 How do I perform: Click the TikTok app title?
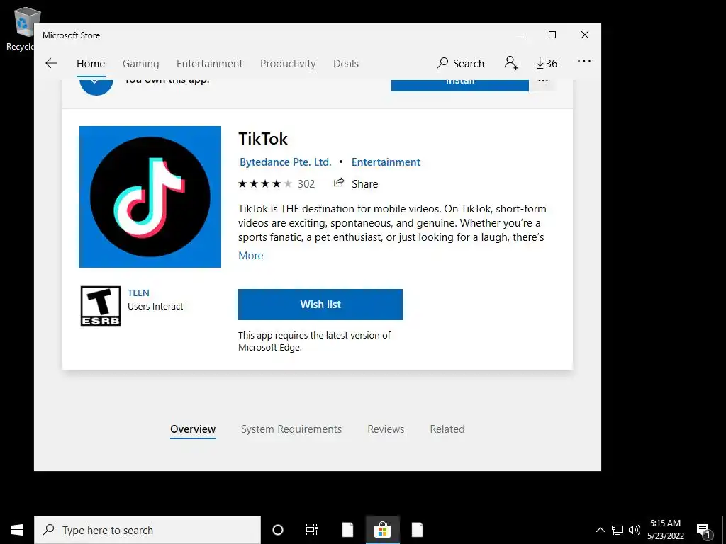(263, 139)
